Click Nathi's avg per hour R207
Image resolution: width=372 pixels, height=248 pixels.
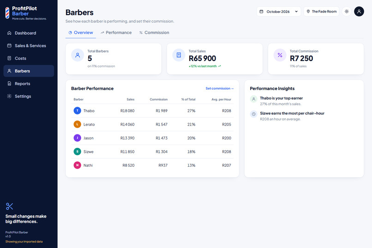(x=227, y=165)
